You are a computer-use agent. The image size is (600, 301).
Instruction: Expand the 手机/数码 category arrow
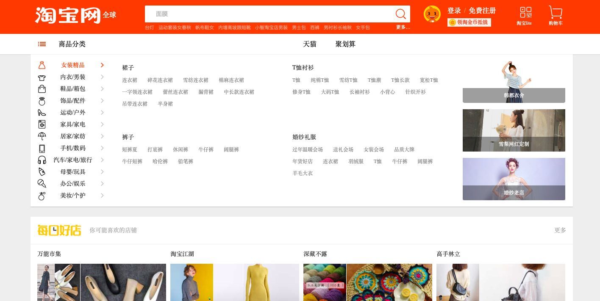coord(102,148)
